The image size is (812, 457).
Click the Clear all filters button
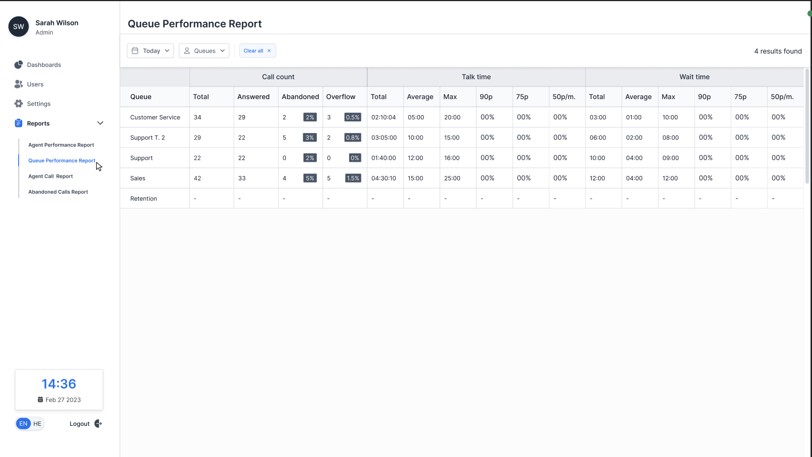(x=254, y=51)
